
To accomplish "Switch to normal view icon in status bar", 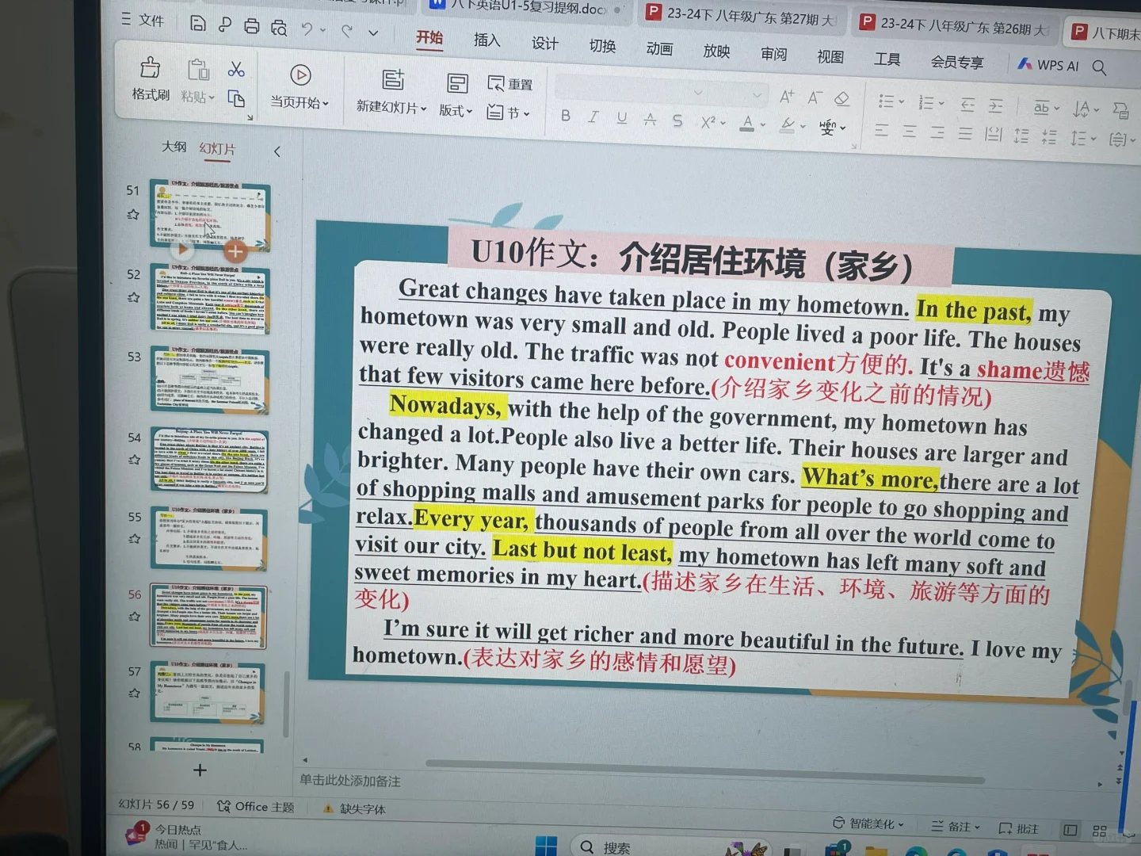I will tap(1070, 830).
